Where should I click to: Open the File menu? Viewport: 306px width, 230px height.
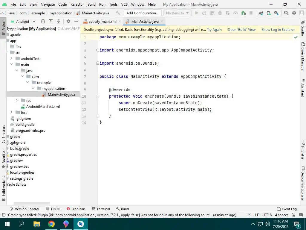click(x=13, y=4)
